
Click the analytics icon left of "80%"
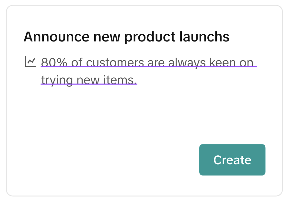click(30, 62)
